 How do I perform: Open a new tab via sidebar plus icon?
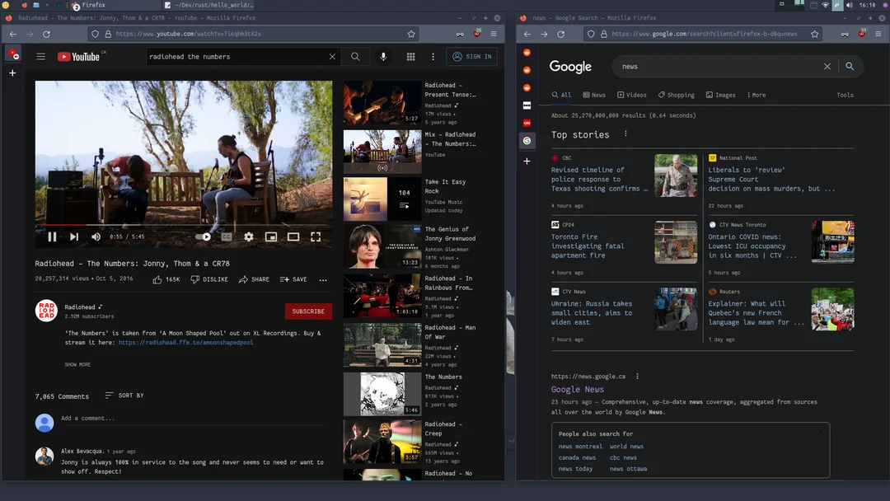[12, 73]
